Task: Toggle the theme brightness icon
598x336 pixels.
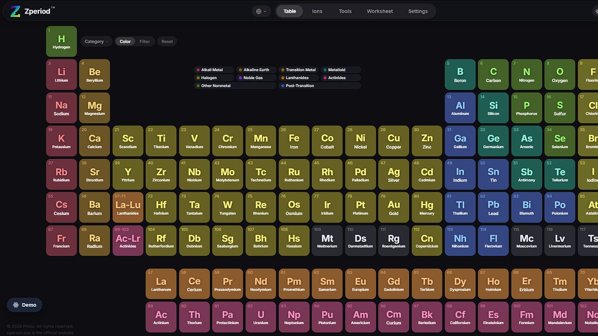Action: pos(596,11)
